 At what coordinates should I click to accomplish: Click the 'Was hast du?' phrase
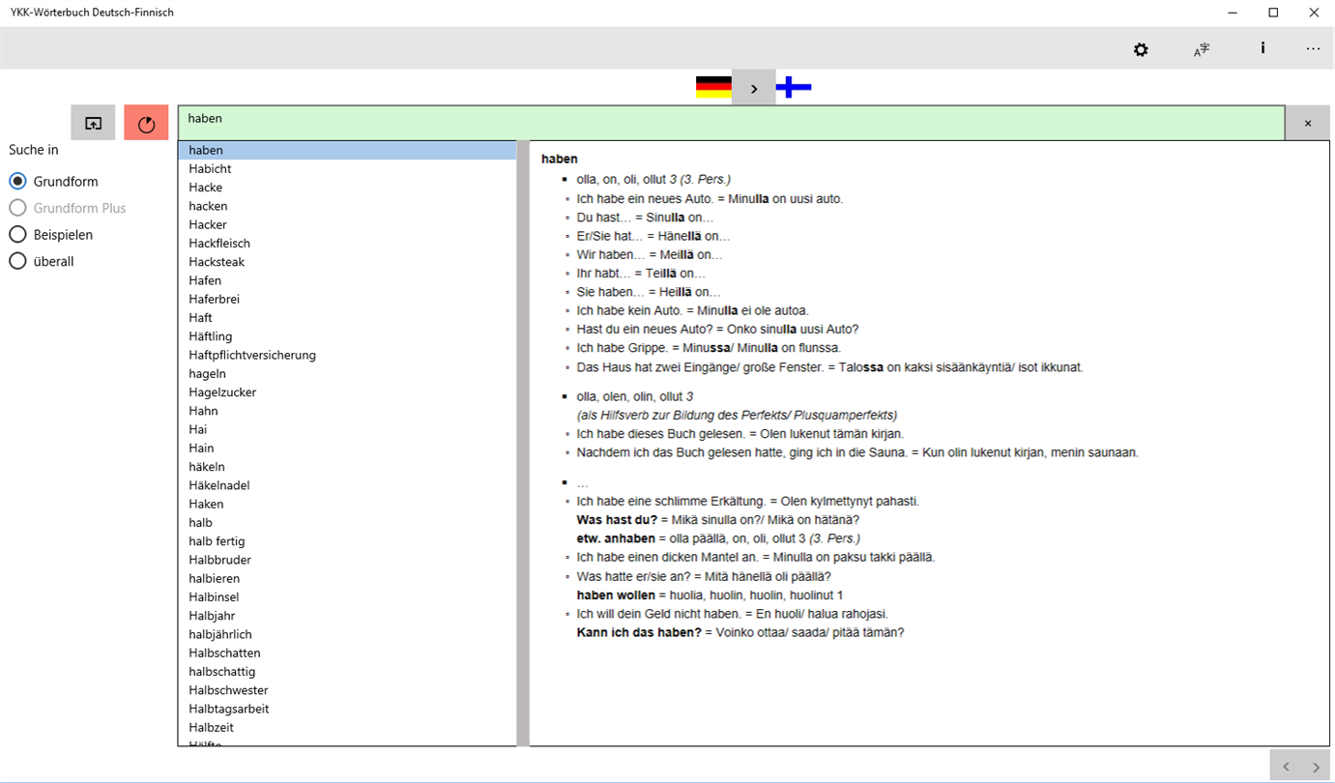pos(617,520)
